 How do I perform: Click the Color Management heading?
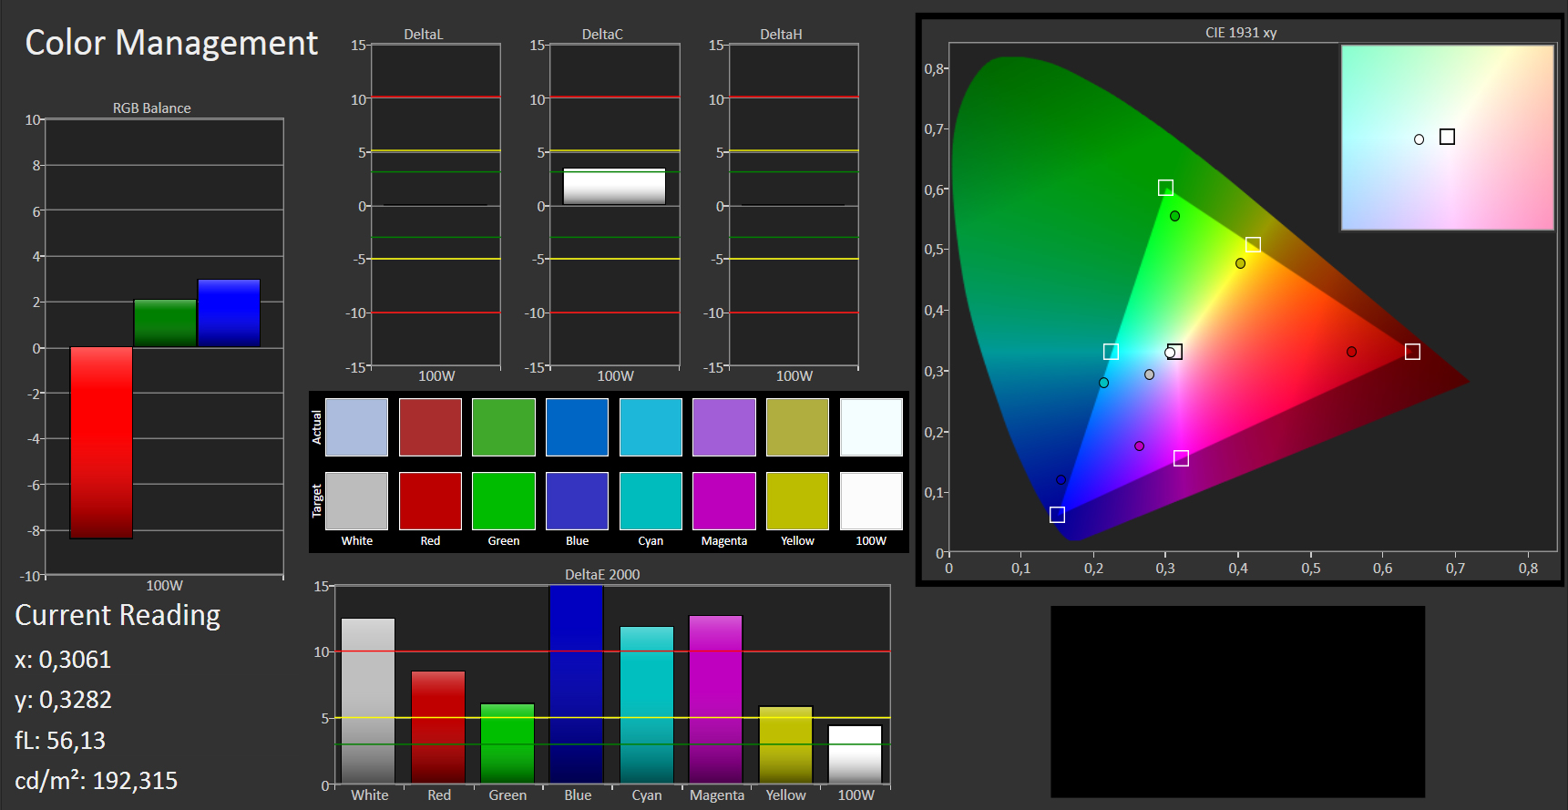coord(171,43)
